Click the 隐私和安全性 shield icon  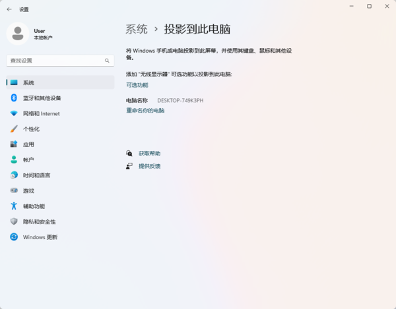pos(14,221)
